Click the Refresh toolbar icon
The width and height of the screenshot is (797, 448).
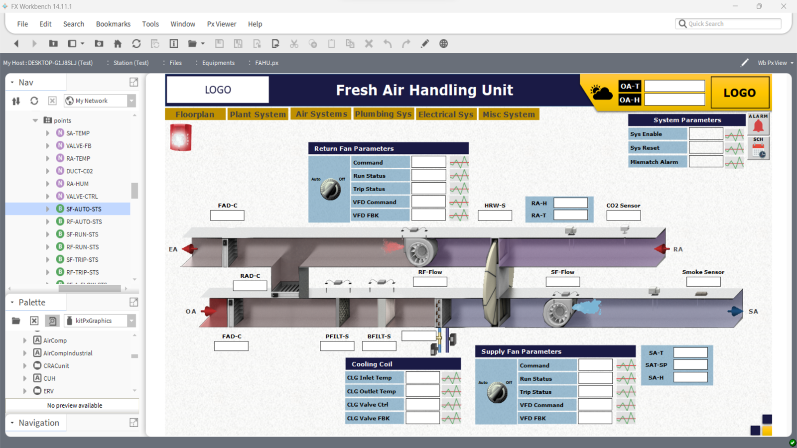pyautogui.click(x=136, y=44)
